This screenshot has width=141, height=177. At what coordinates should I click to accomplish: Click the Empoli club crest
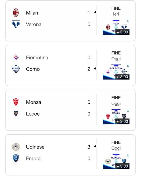[16, 158]
